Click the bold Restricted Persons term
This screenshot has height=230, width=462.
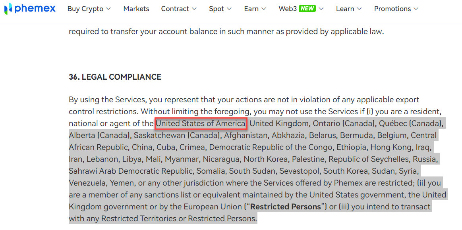(286, 207)
